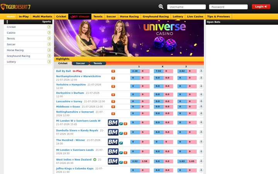Click the S icon on the Ball By Ball row

coord(113,71)
